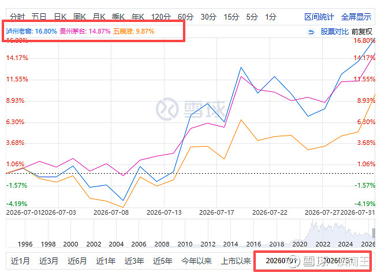Open 区间统计 range statistics
The height and width of the screenshot is (273, 381).
319,17
